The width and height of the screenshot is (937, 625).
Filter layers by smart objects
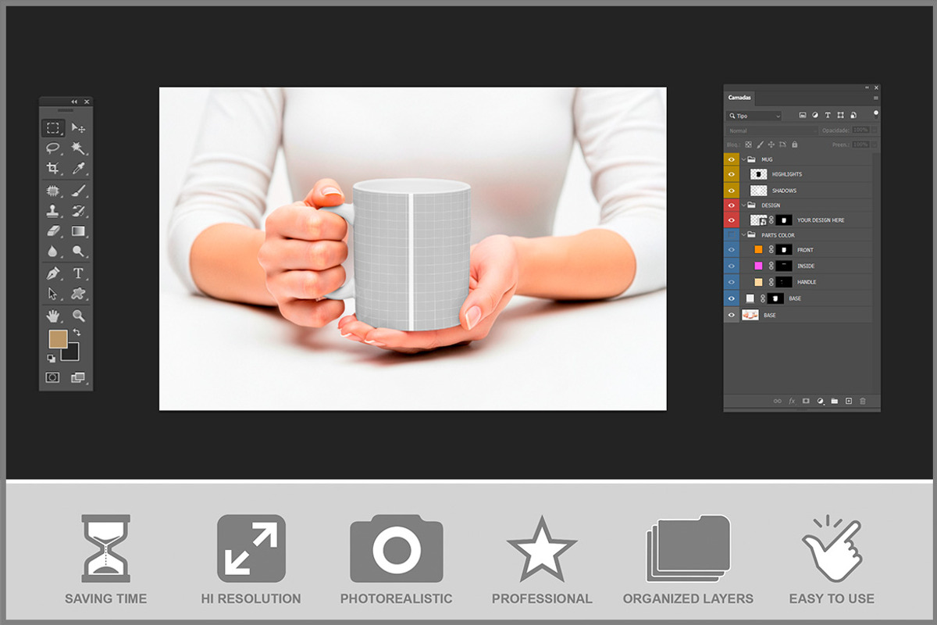853,116
